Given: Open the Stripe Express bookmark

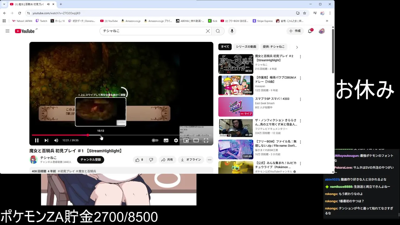Looking at the screenshot, I should tap(262, 21).
